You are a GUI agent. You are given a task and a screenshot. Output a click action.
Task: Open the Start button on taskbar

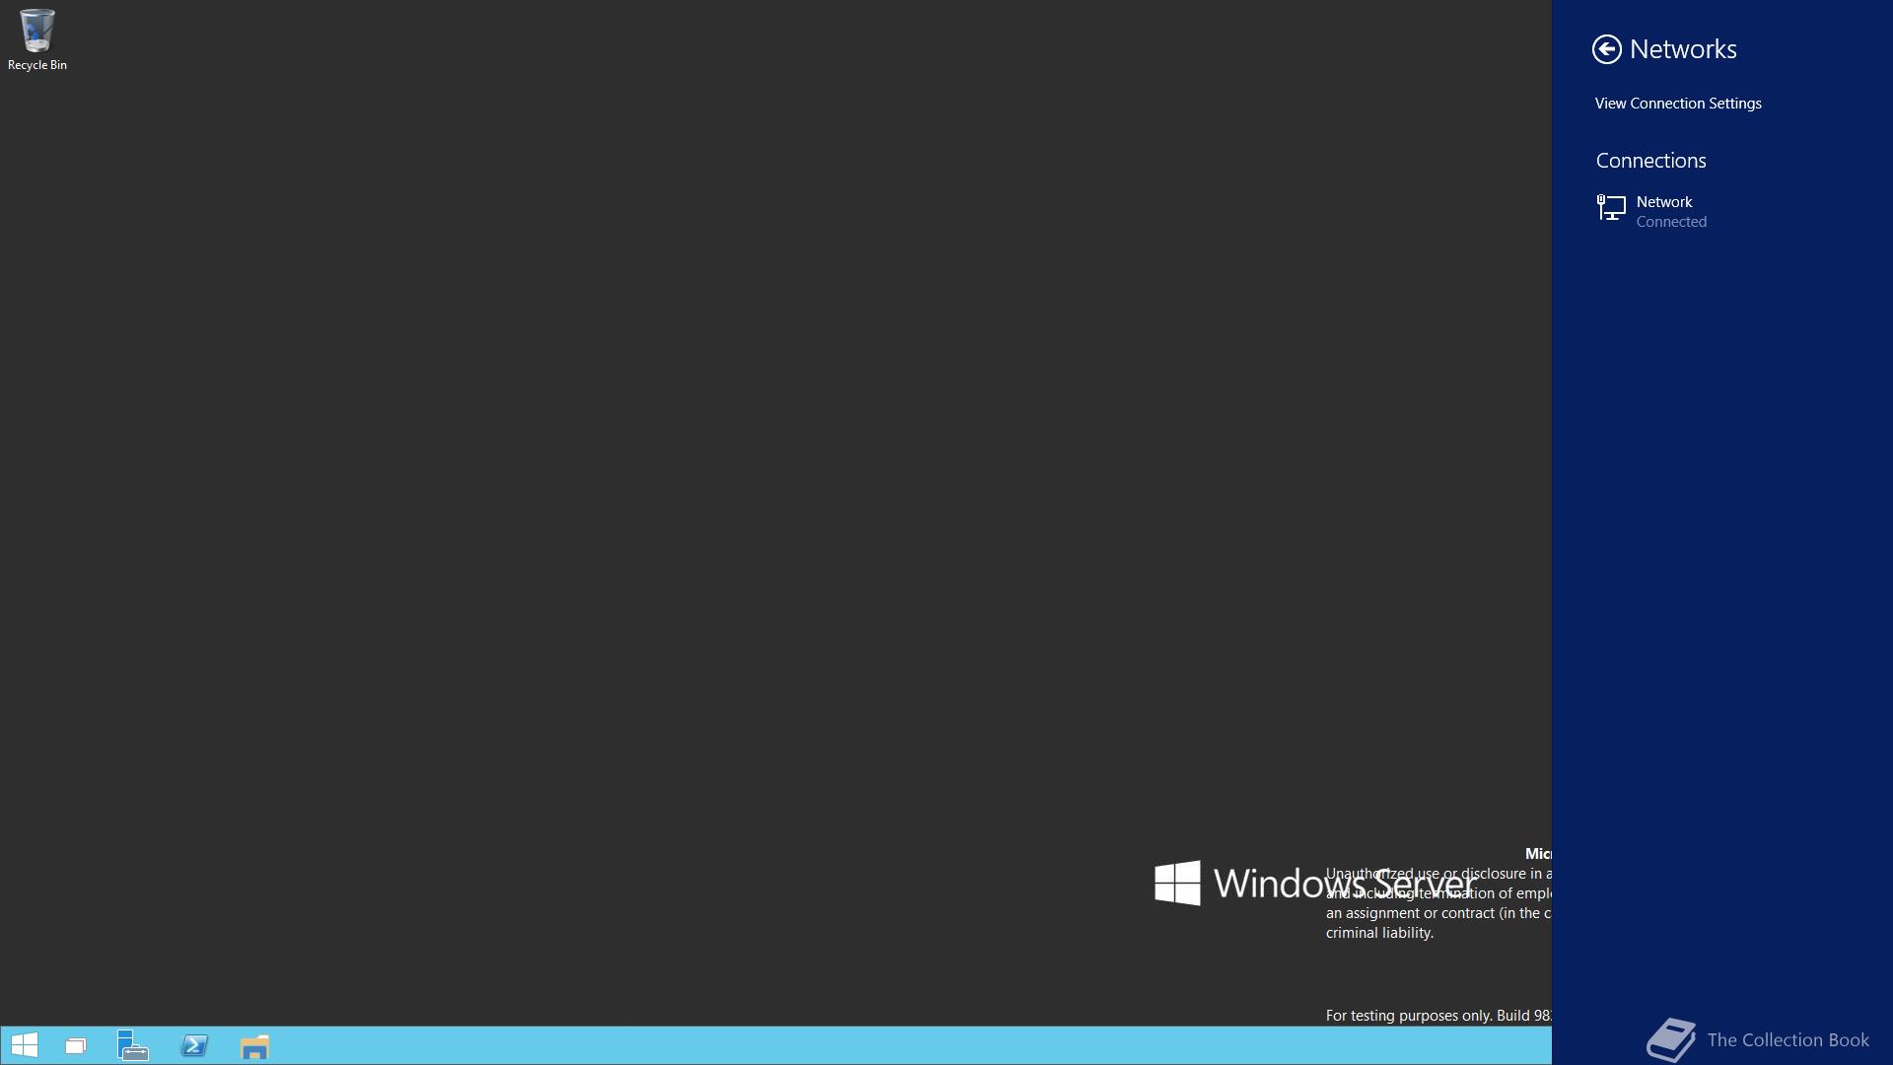click(x=25, y=1045)
